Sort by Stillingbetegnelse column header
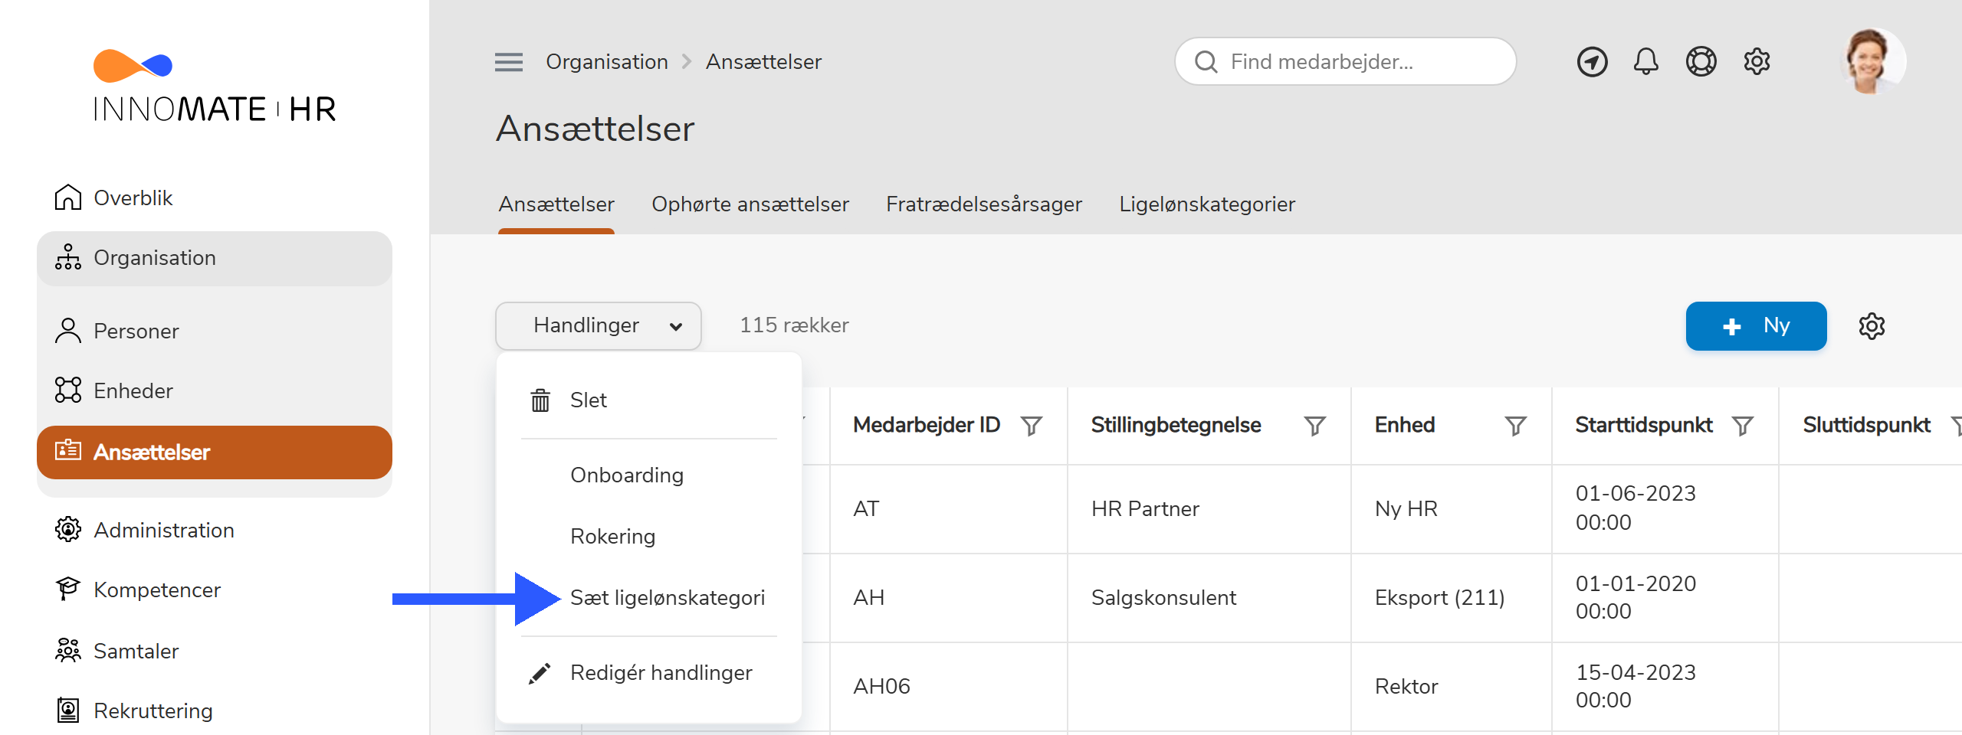This screenshot has width=1962, height=735. click(x=1176, y=425)
